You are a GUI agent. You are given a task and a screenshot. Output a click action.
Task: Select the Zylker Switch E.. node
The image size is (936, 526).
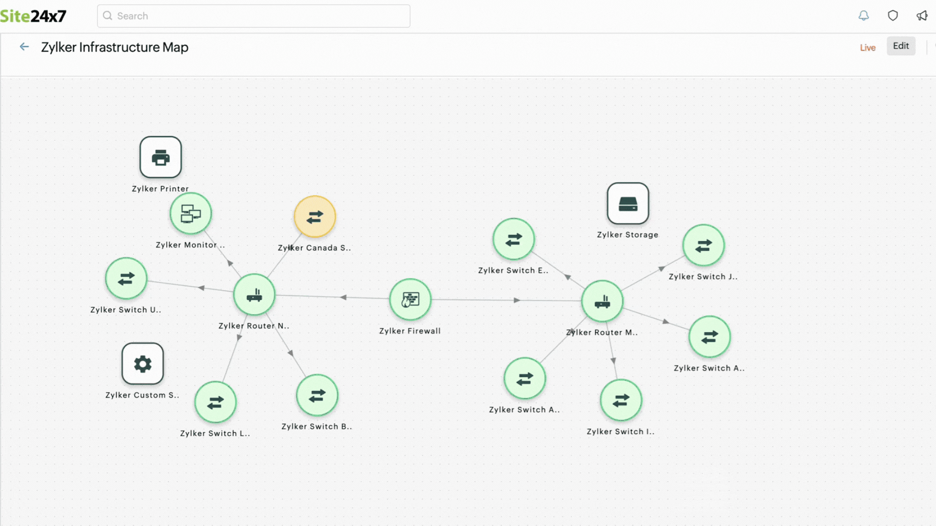pyautogui.click(x=513, y=239)
